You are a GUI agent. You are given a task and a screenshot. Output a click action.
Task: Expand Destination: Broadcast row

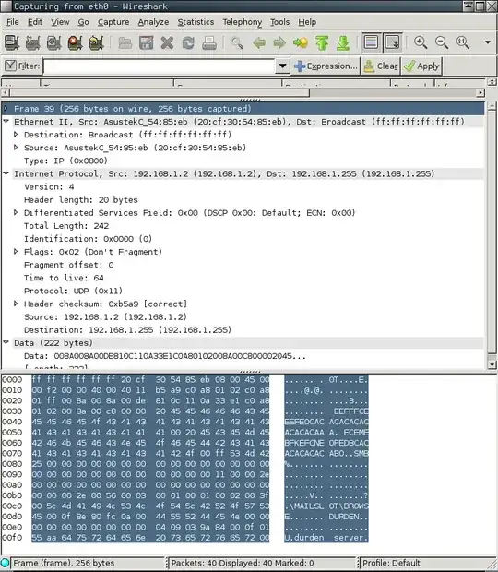tap(16, 135)
